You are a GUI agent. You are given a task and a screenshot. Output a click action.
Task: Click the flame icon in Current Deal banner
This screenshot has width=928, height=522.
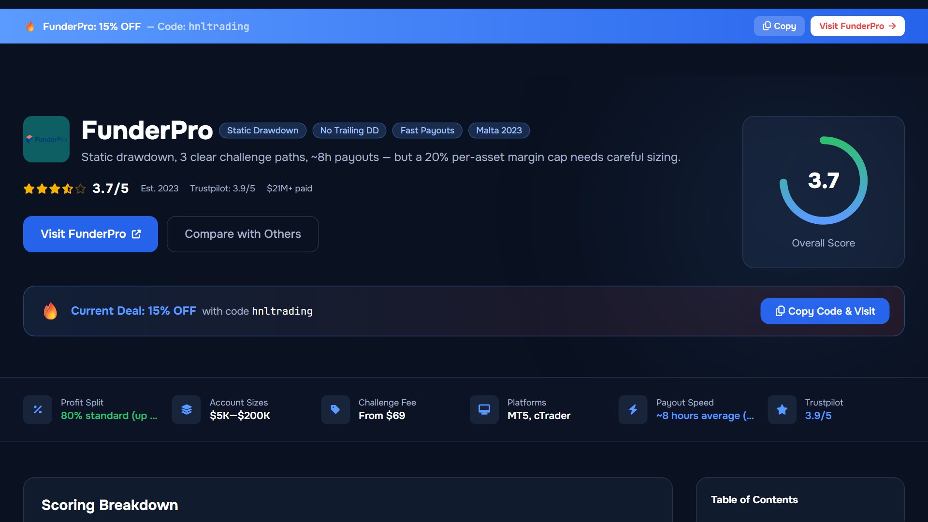point(50,311)
